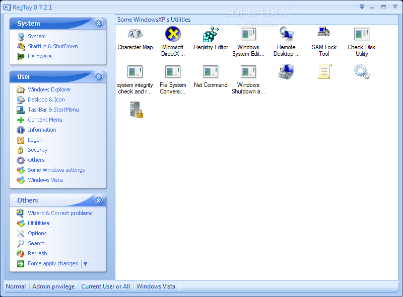Click the server with padlock icon

point(136,110)
